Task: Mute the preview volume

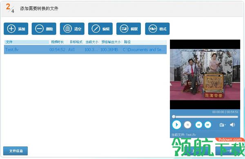Action: click(232, 125)
